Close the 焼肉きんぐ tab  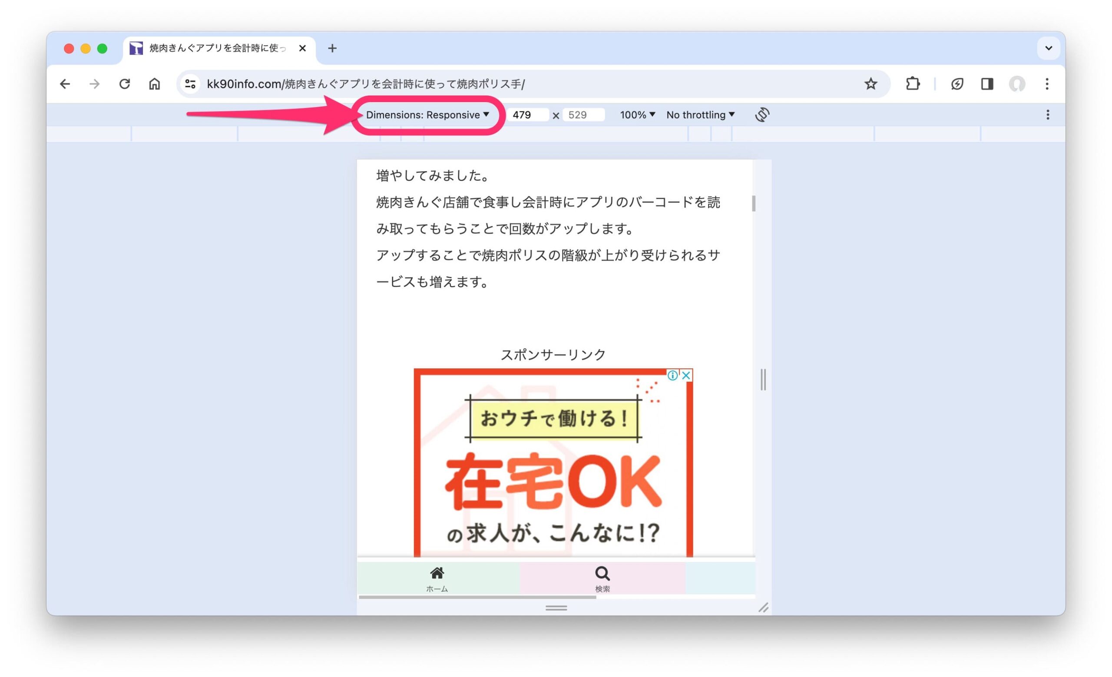point(302,48)
